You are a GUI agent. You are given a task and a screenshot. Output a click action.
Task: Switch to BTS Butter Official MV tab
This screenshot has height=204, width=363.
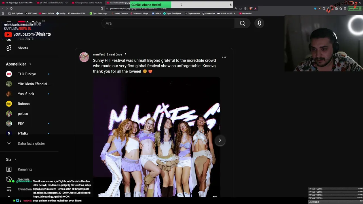pyautogui.click(x=18, y=3)
